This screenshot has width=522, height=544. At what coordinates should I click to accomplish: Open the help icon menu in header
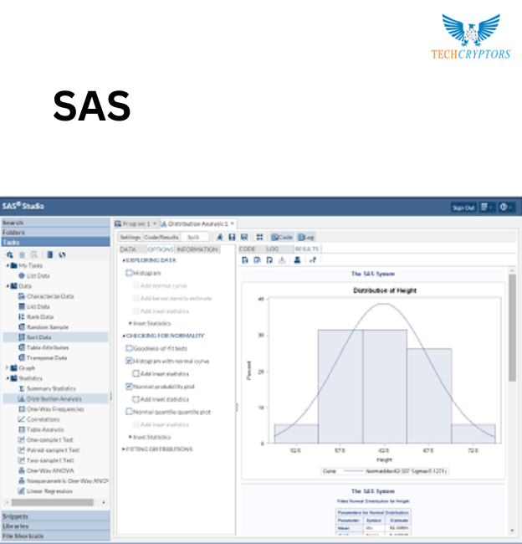click(506, 207)
